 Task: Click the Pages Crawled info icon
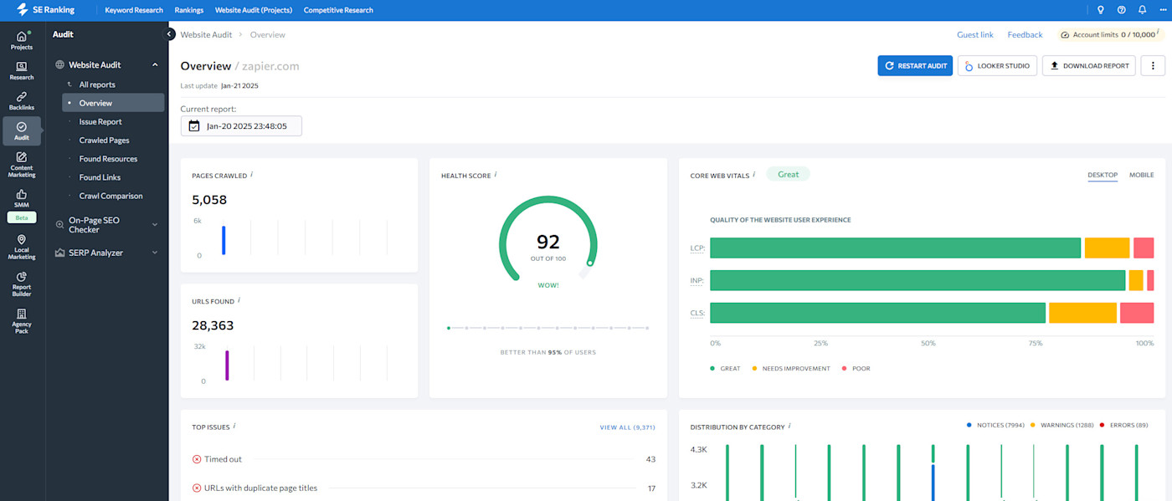[252, 175]
